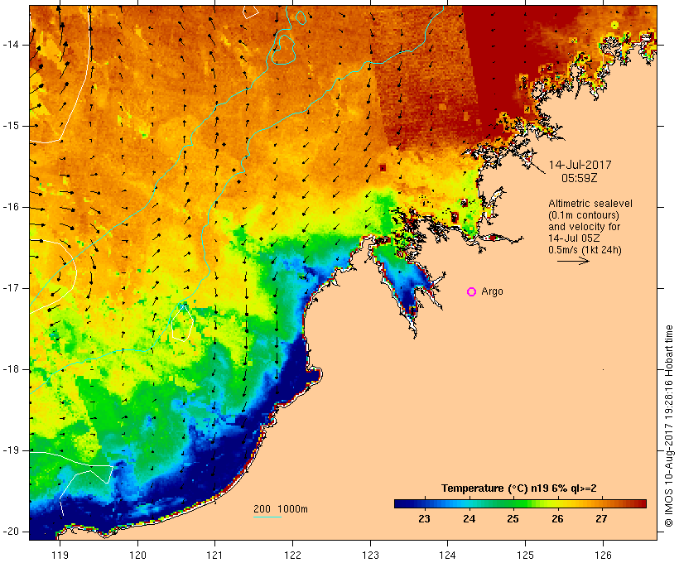The width and height of the screenshot is (679, 563).
Task: Click the '14-Jul 05Z' legend line
Action: [x=575, y=238]
